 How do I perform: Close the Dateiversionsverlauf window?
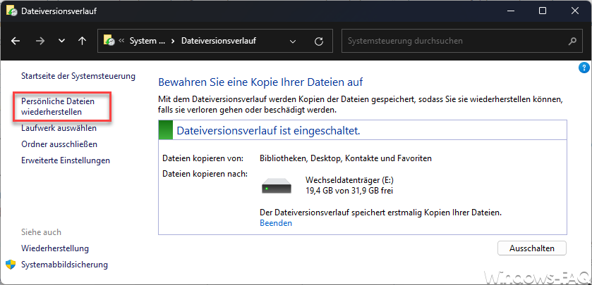pyautogui.click(x=575, y=11)
